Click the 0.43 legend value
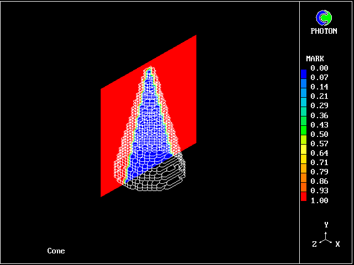Image resolution: width=354 pixels, height=265 pixels. click(319, 125)
